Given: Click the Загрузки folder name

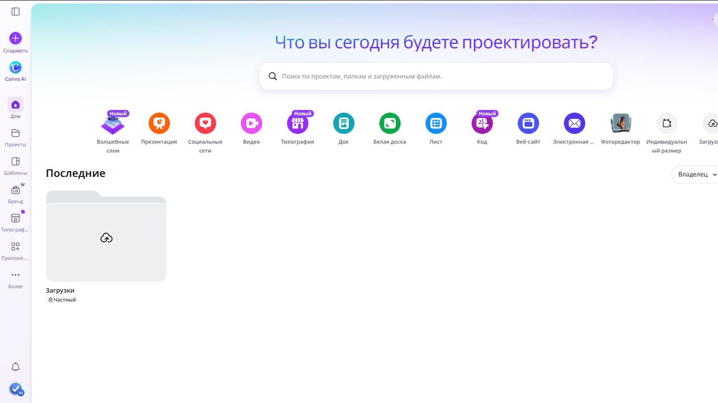Looking at the screenshot, I should [x=60, y=290].
